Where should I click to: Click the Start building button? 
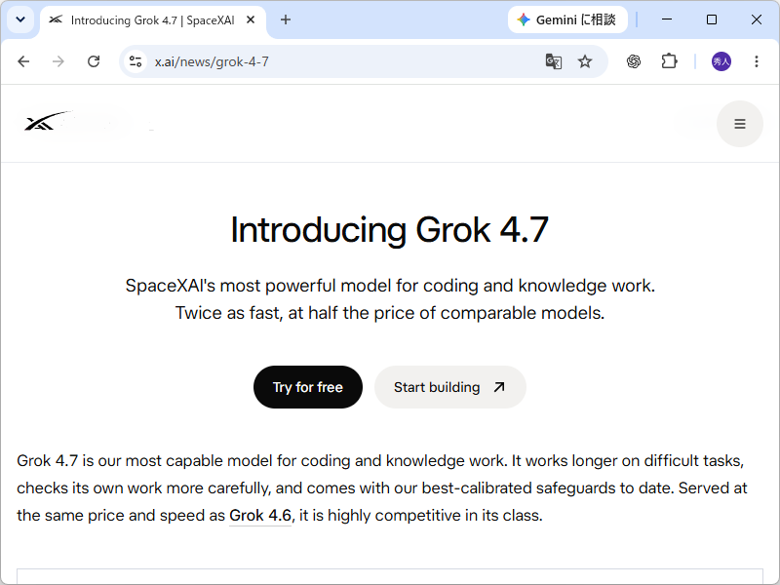click(449, 387)
